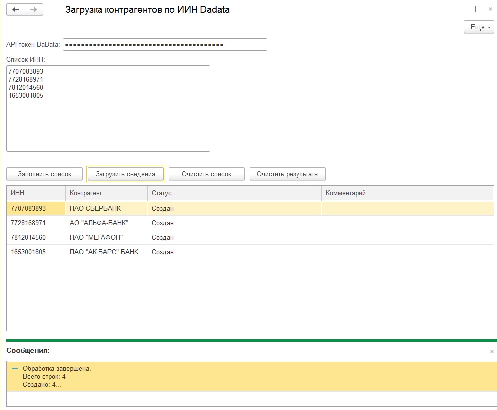Select the Статус column header

click(234, 193)
